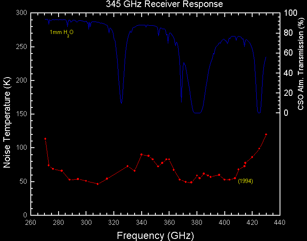Image resolution: width=307 pixels, height=241 pixels.
Task: Click the '440' tick label on the x-axis
Action: tap(280, 223)
